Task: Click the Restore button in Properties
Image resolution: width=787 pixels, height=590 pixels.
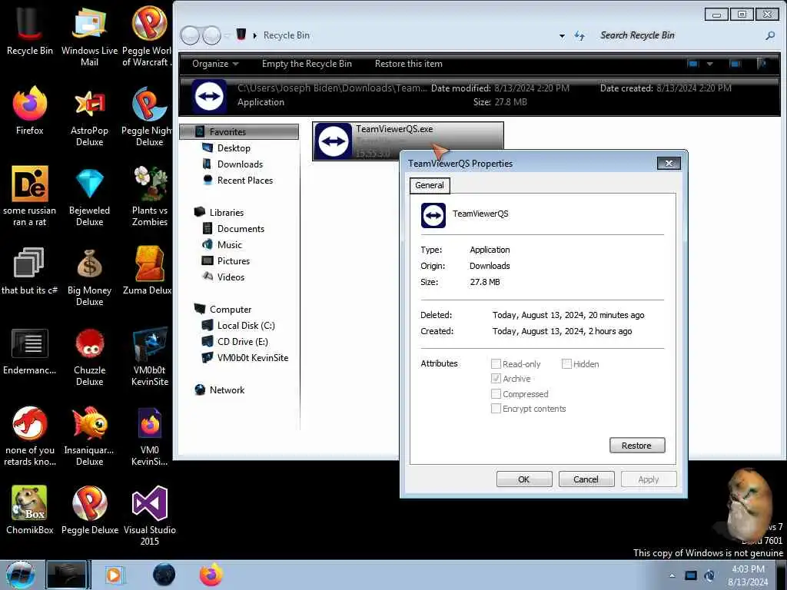Action: (637, 446)
